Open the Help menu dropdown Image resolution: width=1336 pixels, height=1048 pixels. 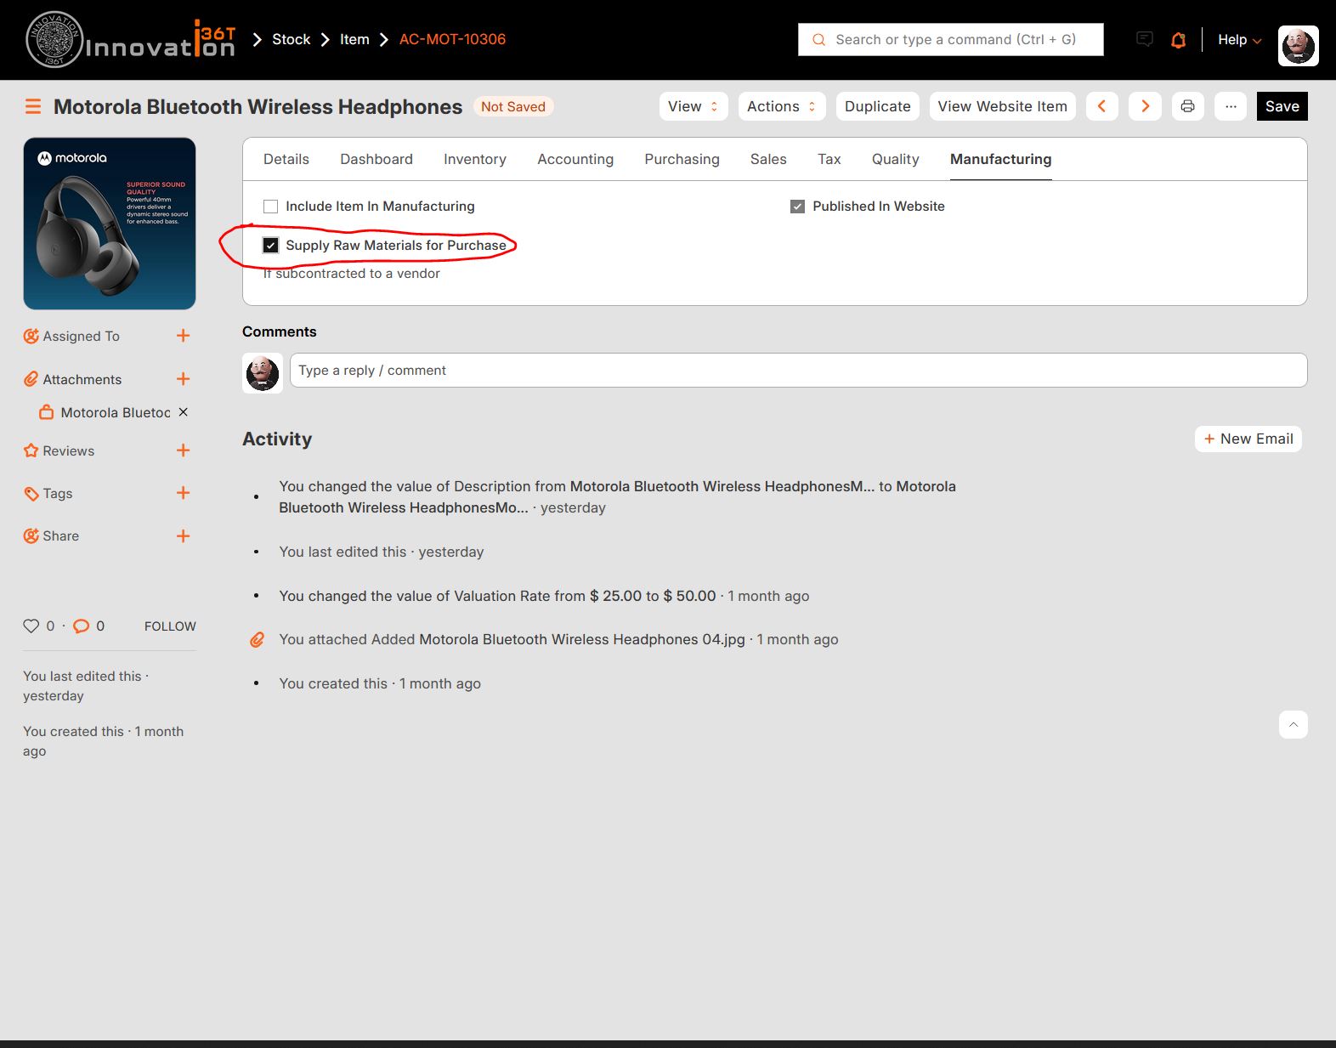[1239, 40]
